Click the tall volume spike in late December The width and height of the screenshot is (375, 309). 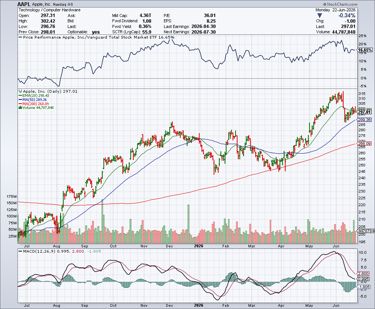[189, 224]
